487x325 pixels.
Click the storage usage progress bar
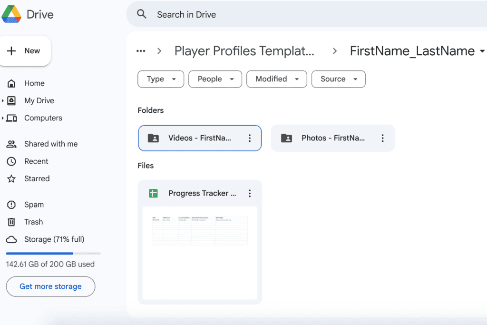click(x=53, y=254)
